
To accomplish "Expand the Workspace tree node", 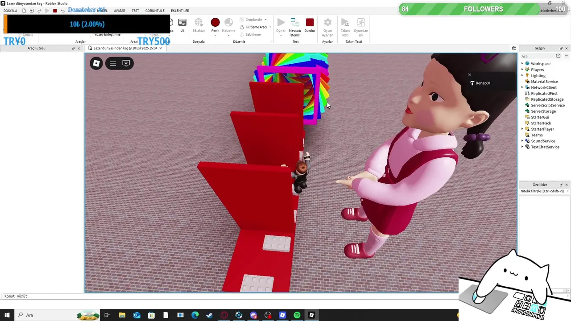I will 522,64.
